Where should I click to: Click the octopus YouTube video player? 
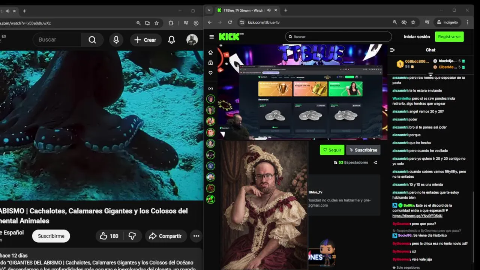(x=101, y=126)
